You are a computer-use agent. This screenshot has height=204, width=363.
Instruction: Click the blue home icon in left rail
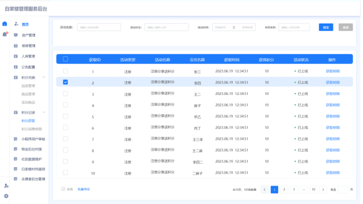coord(5,24)
